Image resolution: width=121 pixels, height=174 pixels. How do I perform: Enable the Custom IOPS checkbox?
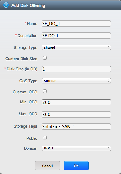tap(45, 91)
